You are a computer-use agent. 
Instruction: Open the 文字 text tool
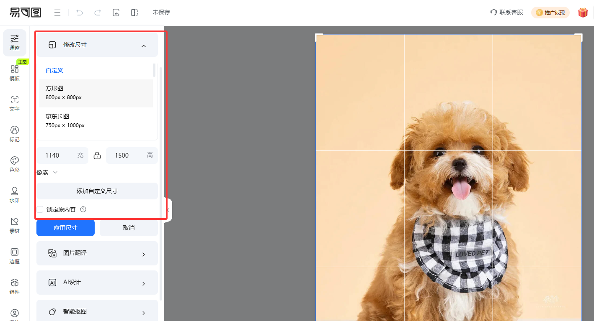point(15,104)
